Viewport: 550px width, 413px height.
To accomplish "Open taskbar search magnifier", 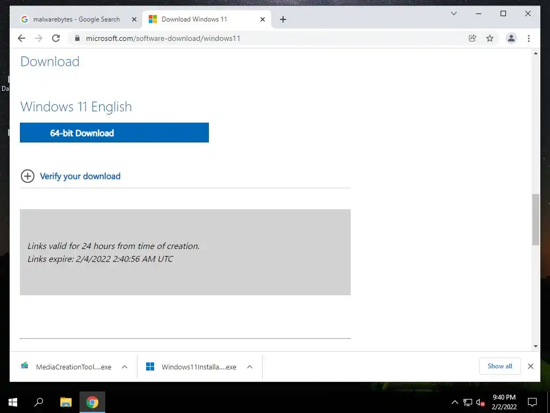I will pyautogui.click(x=39, y=402).
